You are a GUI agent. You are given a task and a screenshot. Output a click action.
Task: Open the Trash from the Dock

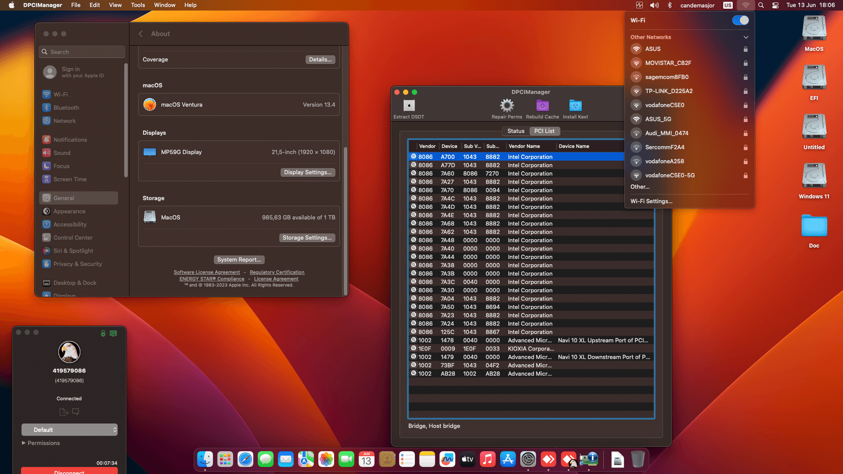tap(638, 459)
